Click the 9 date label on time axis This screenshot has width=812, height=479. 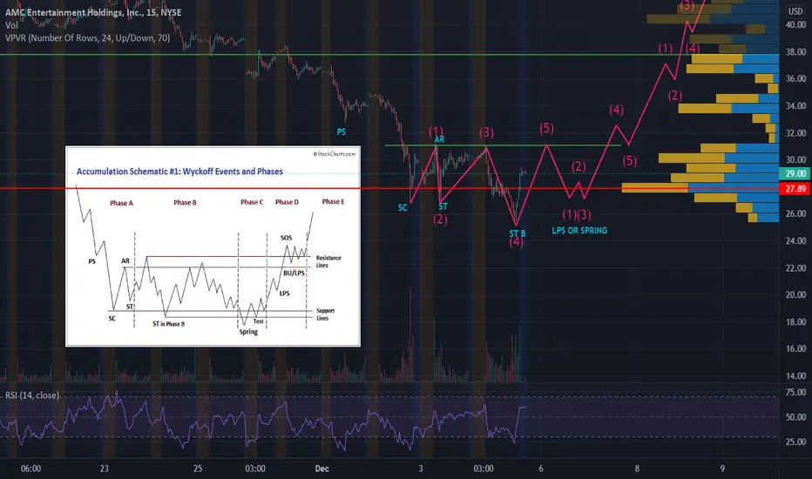pos(722,469)
